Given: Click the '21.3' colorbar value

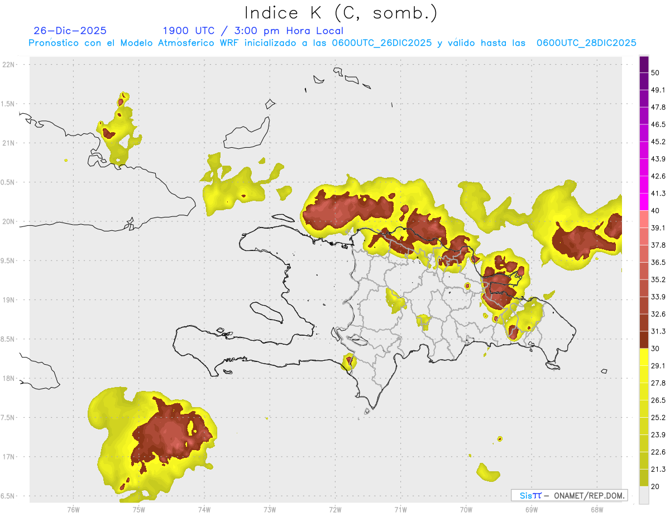Looking at the screenshot, I should pyautogui.click(x=658, y=469).
